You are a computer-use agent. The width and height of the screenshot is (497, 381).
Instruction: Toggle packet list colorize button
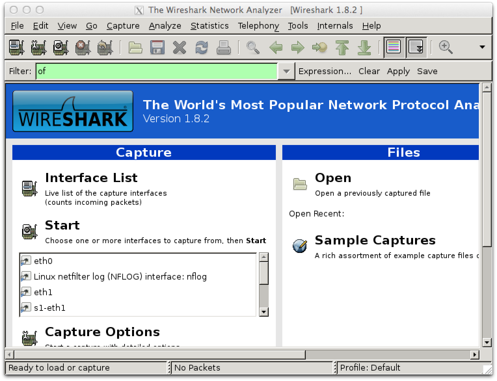click(x=394, y=47)
